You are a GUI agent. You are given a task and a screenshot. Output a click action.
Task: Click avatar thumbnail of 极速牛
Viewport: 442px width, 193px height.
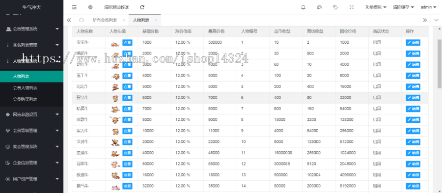coord(115,175)
